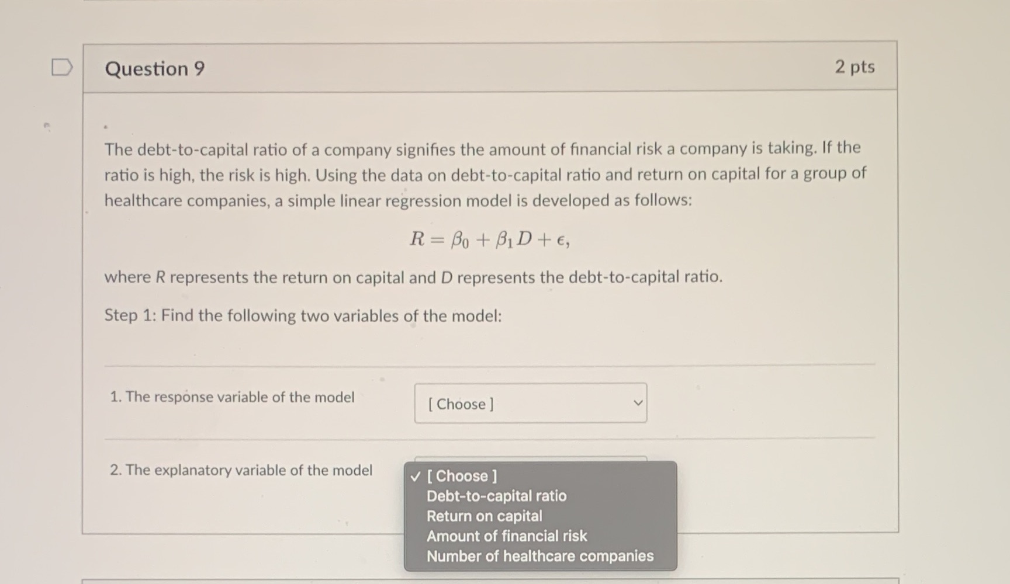The width and height of the screenshot is (1010, 584).
Task: Click the explanatory variable prompt text
Action: point(241,470)
